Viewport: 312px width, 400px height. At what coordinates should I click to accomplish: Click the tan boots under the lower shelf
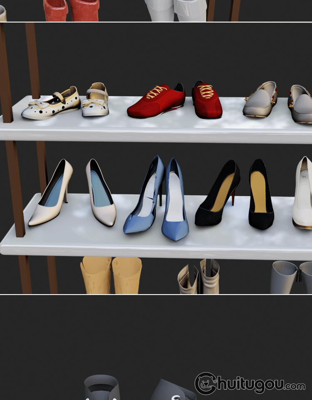(111, 275)
